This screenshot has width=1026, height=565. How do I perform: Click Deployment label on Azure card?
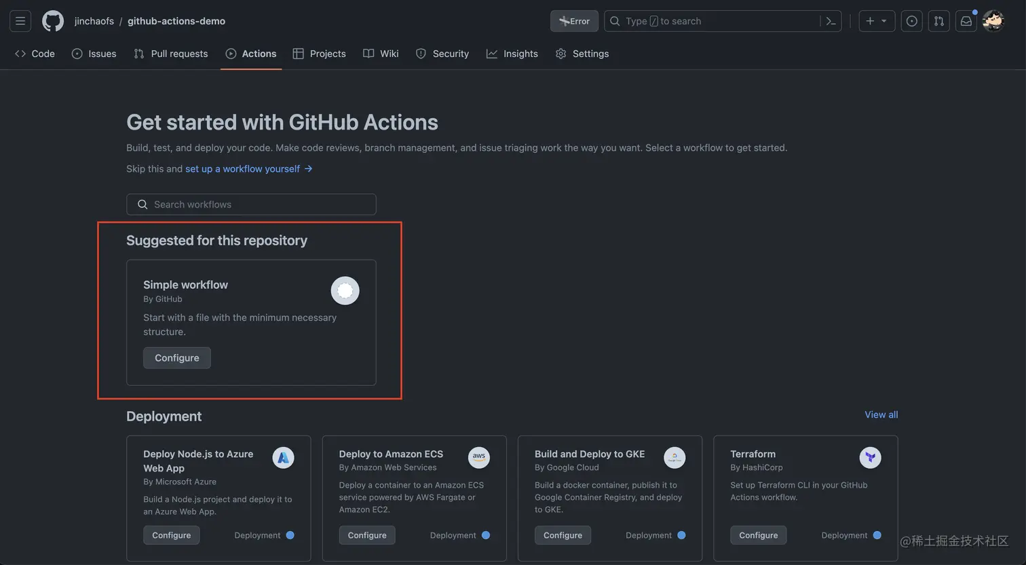pos(257,535)
